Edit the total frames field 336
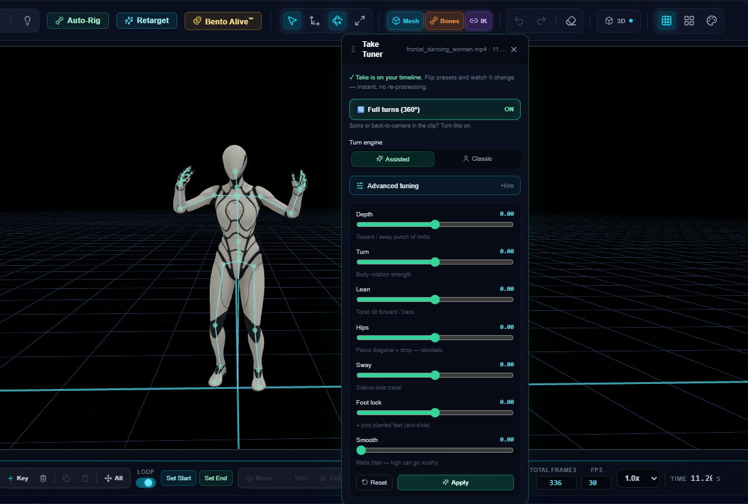This screenshot has height=504, width=748. (x=555, y=483)
